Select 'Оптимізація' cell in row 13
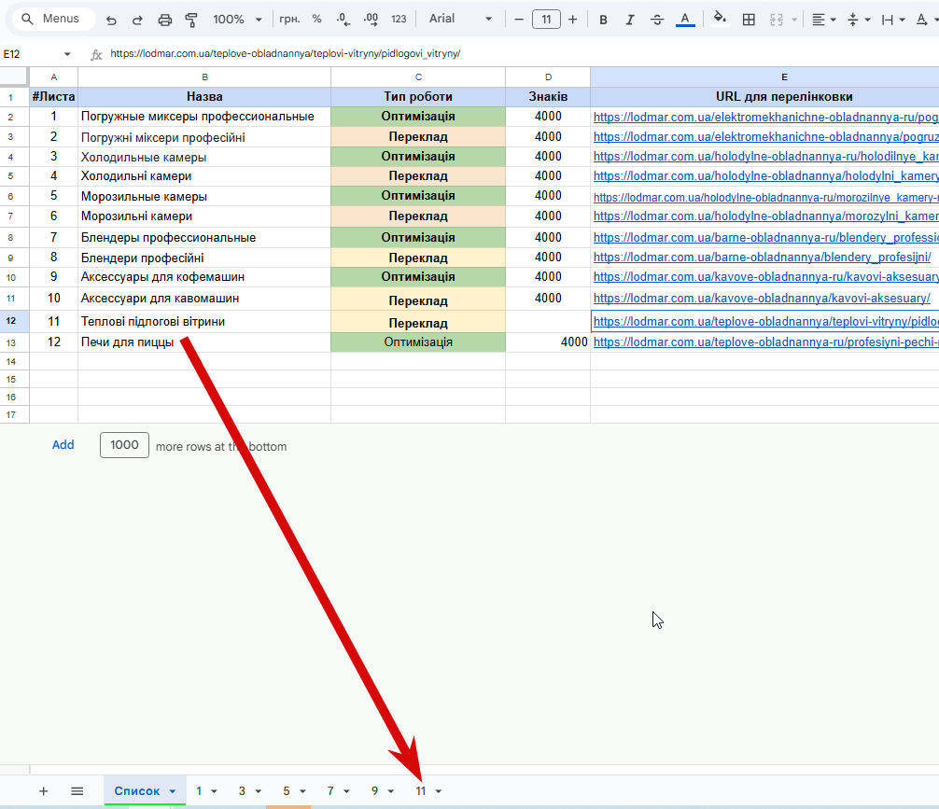 click(418, 342)
